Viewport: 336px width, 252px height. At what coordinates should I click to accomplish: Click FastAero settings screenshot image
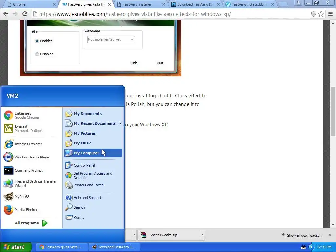coord(100,48)
